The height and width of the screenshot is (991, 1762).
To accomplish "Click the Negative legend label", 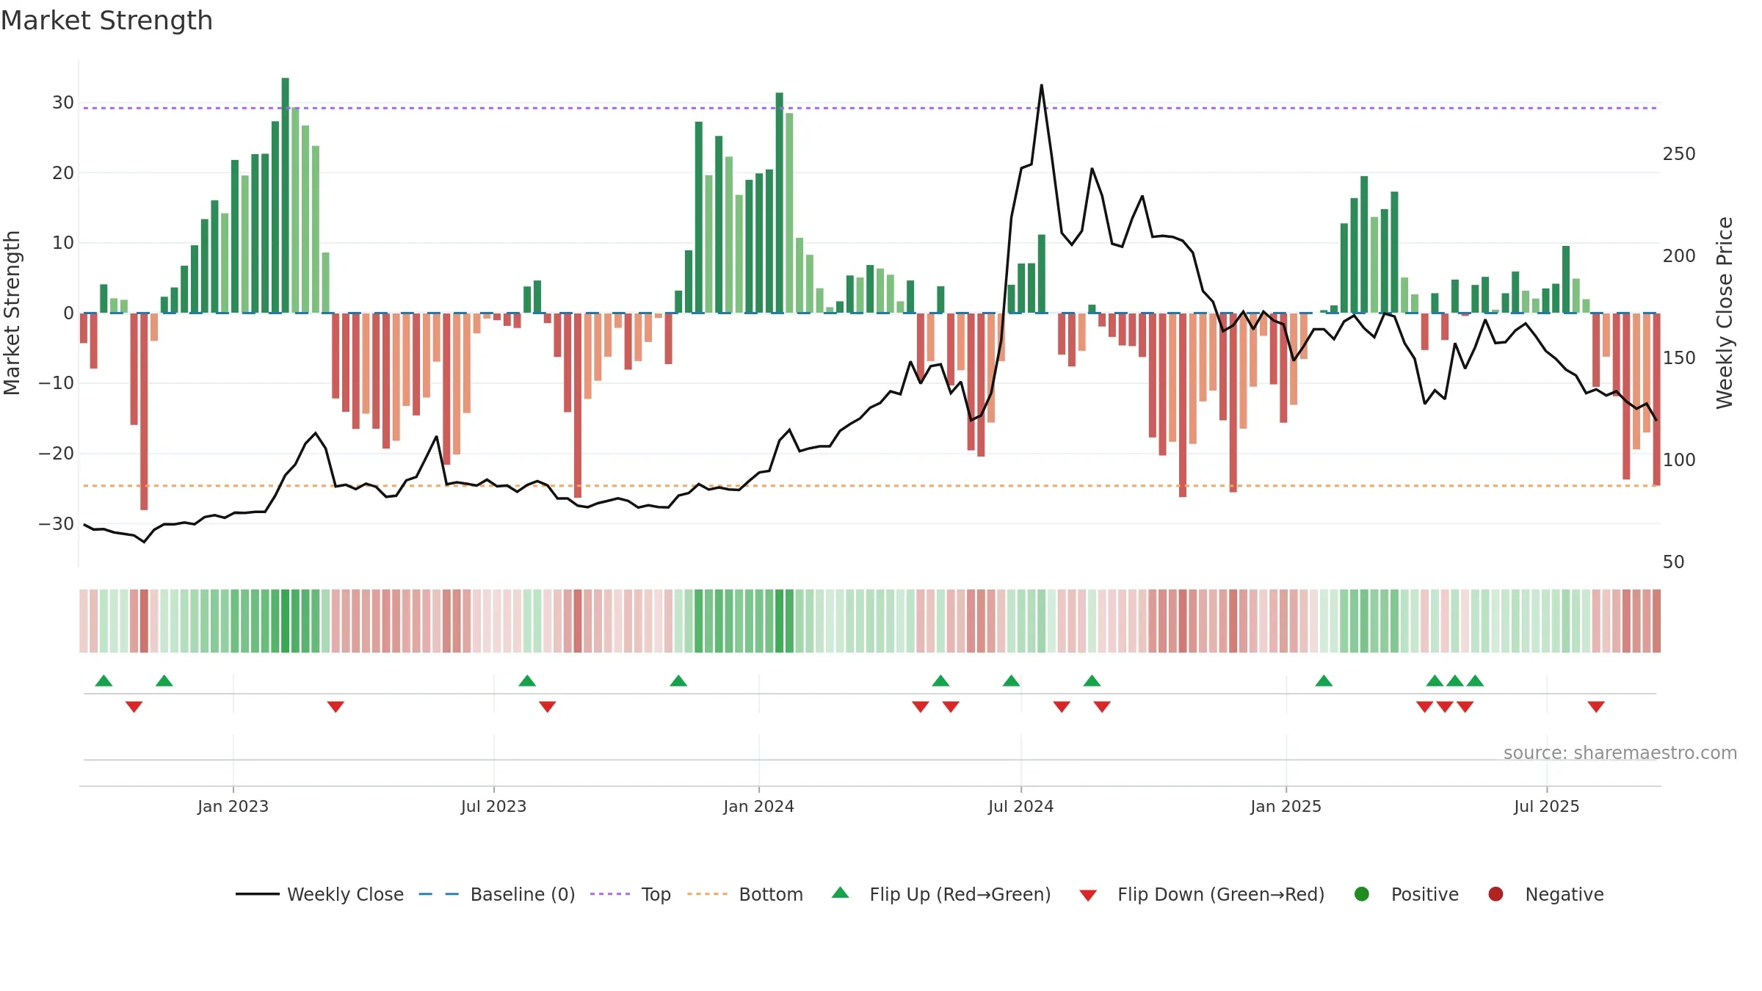I will (1564, 894).
